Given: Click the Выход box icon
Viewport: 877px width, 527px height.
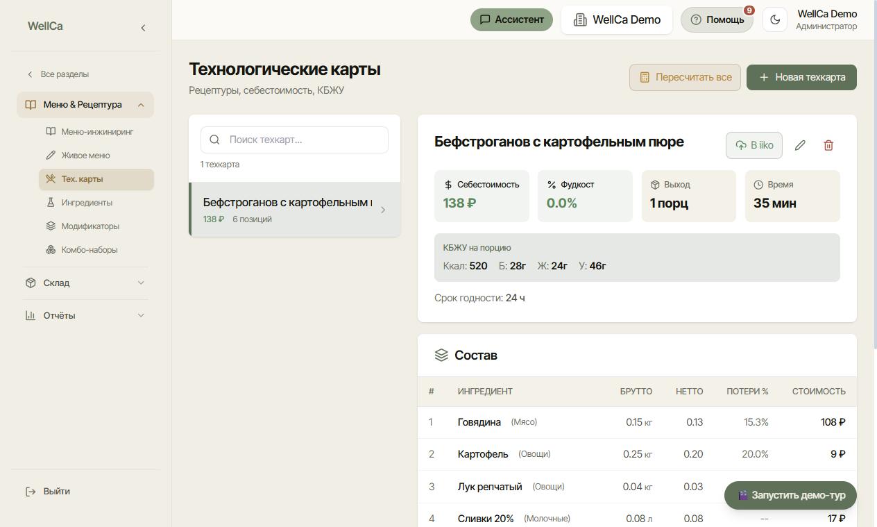Looking at the screenshot, I should tap(655, 185).
